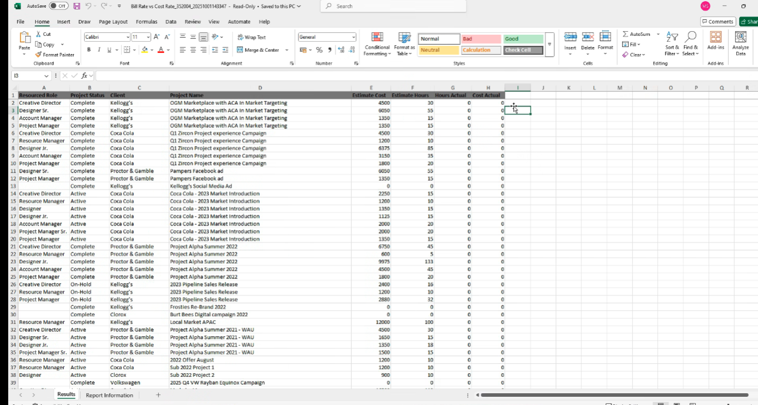This screenshot has width=758, height=405.
Task: Expand the Font Color dropdown arrow
Action: 168,50
